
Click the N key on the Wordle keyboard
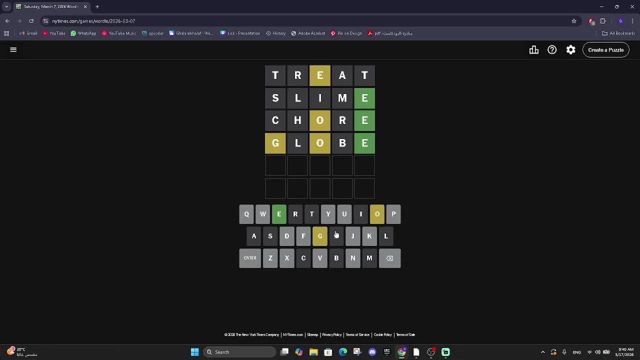click(353, 258)
